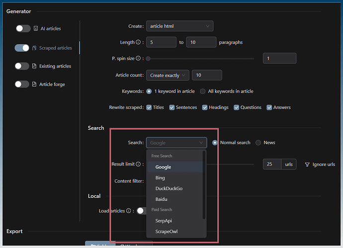Click the Ignore urls filter icon

[x=307, y=165]
